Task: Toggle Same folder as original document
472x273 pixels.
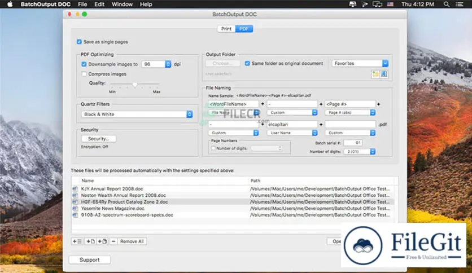Action: [x=247, y=63]
